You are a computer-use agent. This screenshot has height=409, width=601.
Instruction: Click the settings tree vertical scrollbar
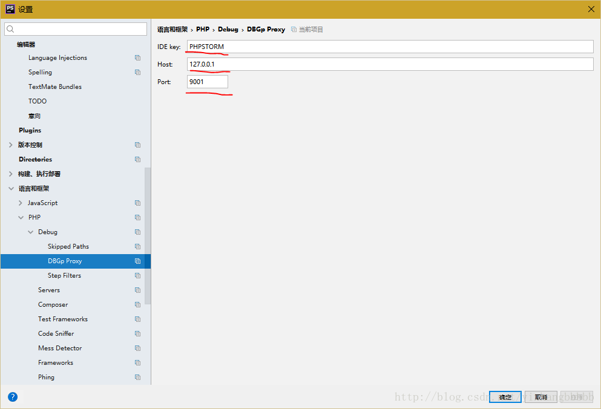click(x=148, y=236)
